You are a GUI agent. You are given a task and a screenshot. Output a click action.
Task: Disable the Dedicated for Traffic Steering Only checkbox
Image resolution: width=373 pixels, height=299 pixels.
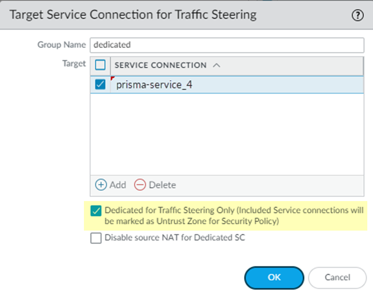tap(96, 211)
